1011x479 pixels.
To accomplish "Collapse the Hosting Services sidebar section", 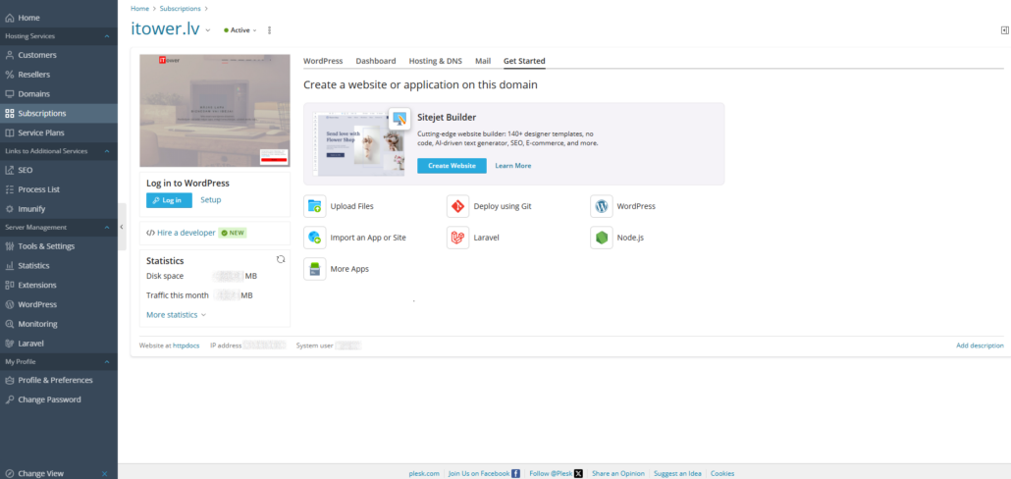I will coord(107,36).
